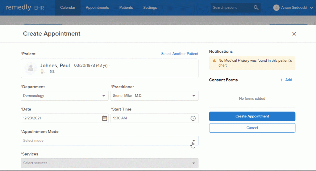
Task: Click Select Another Patient link
Action: [180, 54]
